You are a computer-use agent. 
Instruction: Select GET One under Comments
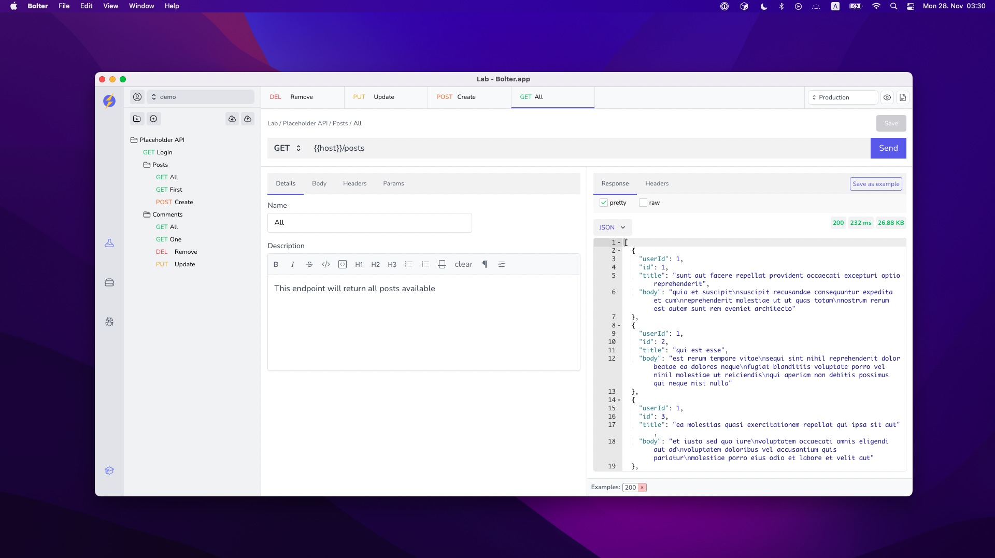168,239
